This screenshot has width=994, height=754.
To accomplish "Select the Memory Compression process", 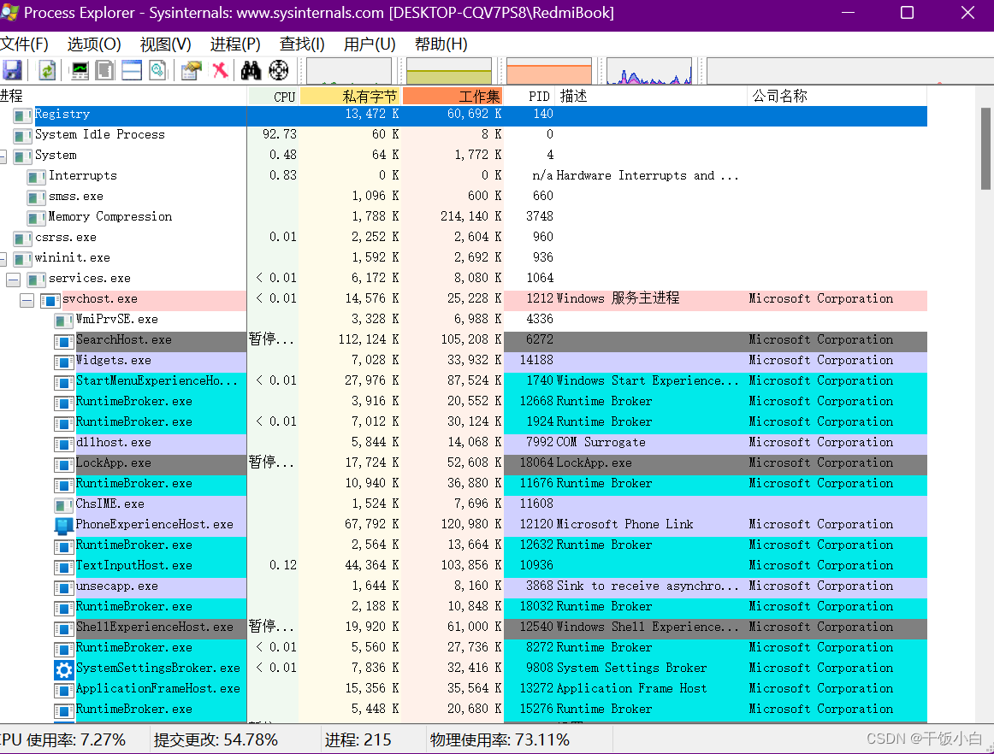I will [x=110, y=216].
